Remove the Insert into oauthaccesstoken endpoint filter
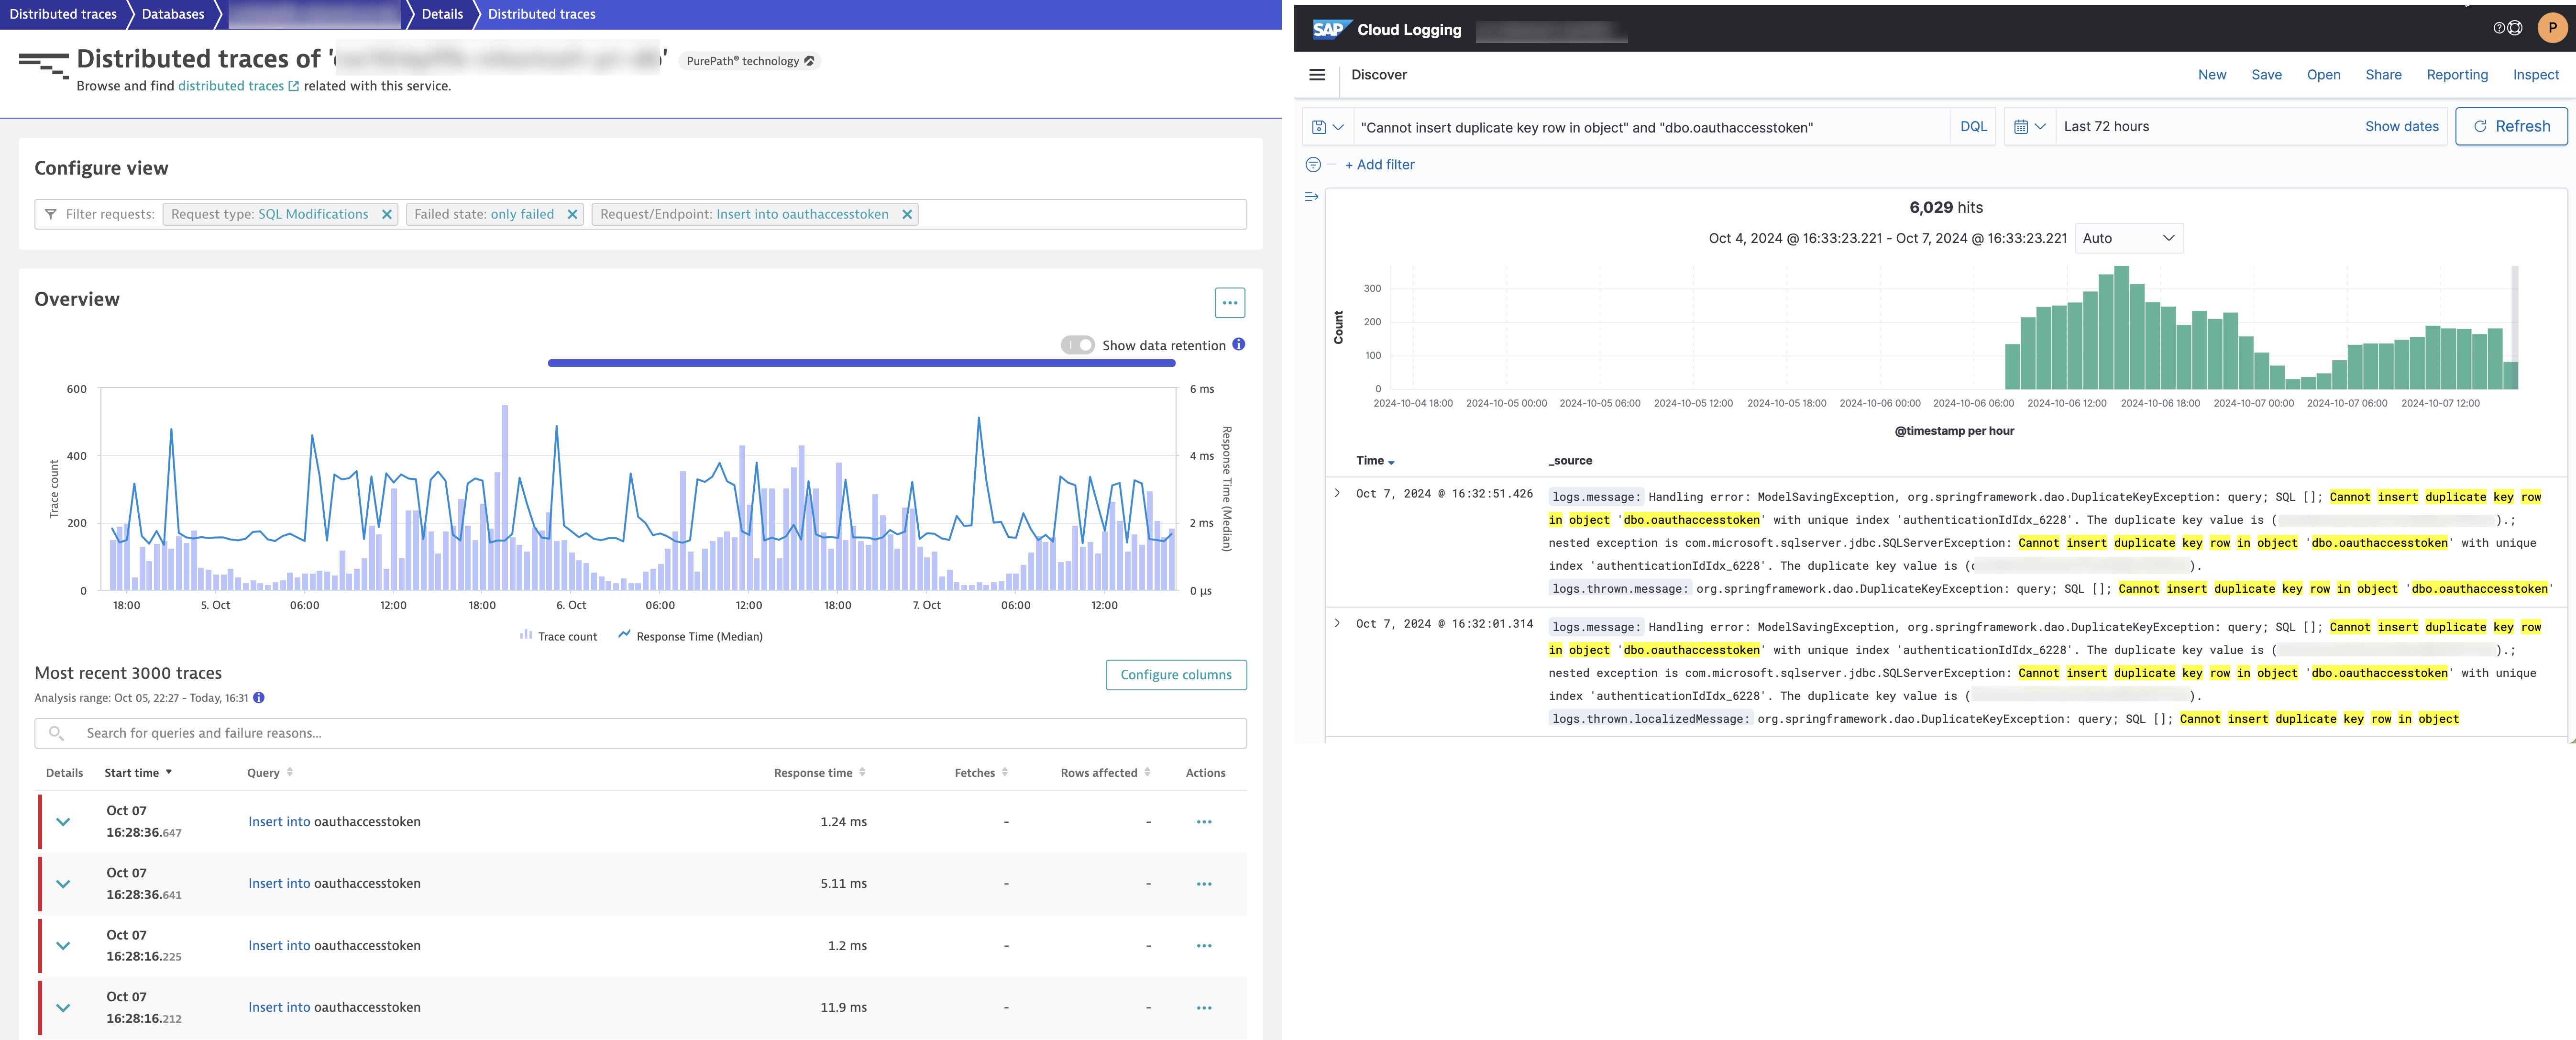This screenshot has height=1040, width=2576. coord(907,214)
